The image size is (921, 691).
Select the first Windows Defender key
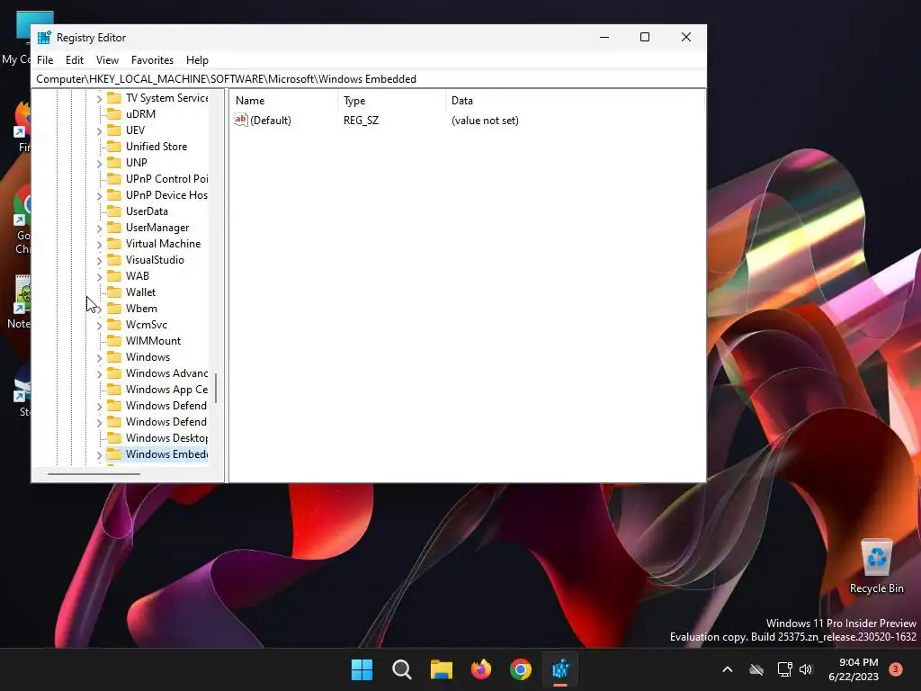(x=166, y=406)
